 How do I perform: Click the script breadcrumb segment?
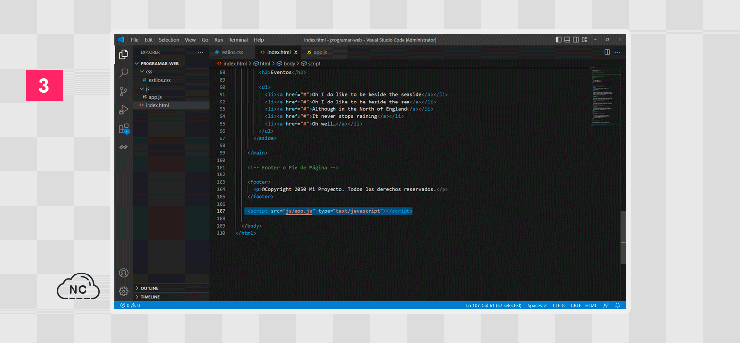click(x=314, y=64)
